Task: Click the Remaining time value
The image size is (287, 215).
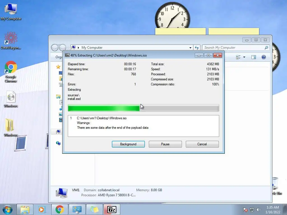Action: [130, 69]
